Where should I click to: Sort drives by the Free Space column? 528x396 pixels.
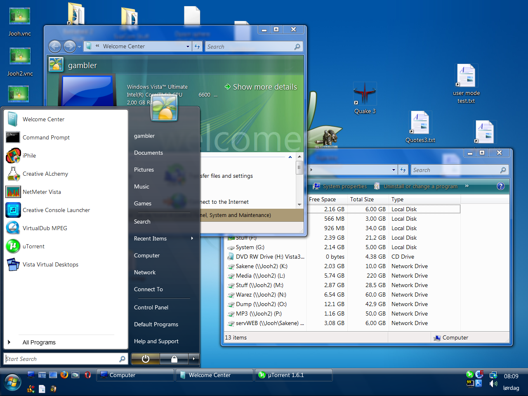327,199
